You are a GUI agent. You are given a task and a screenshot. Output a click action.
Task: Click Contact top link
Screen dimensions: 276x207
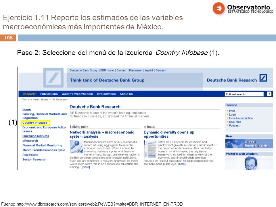(121, 70)
